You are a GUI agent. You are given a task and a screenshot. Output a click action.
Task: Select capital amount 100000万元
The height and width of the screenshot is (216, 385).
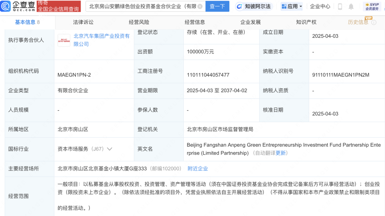[x=201, y=52]
